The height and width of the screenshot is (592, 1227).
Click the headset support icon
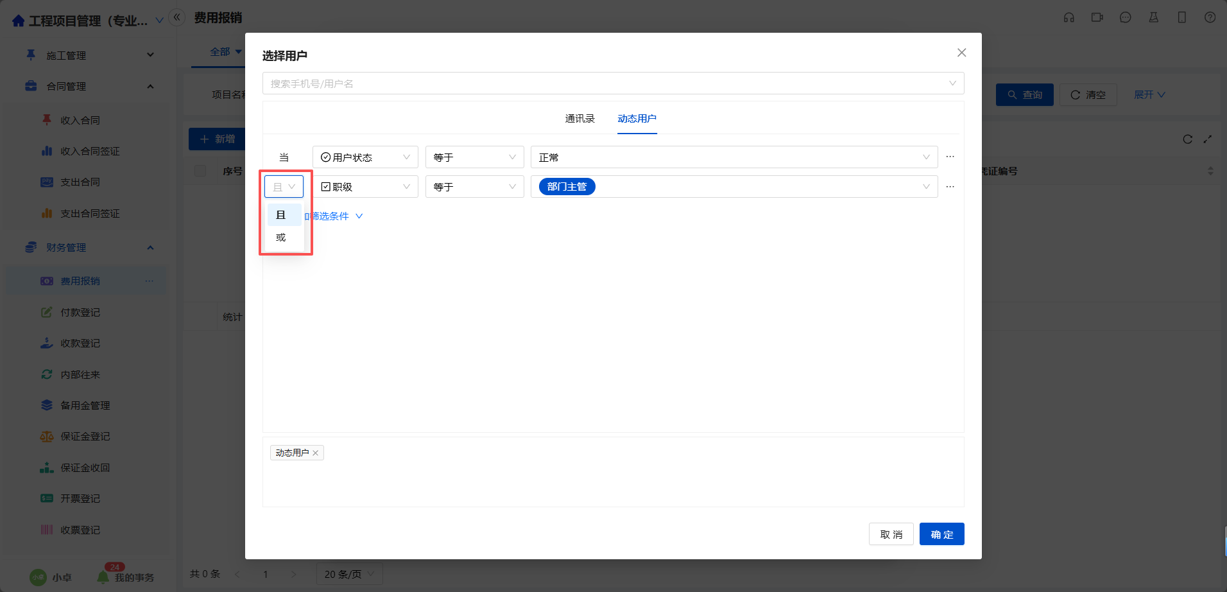[x=1068, y=18]
